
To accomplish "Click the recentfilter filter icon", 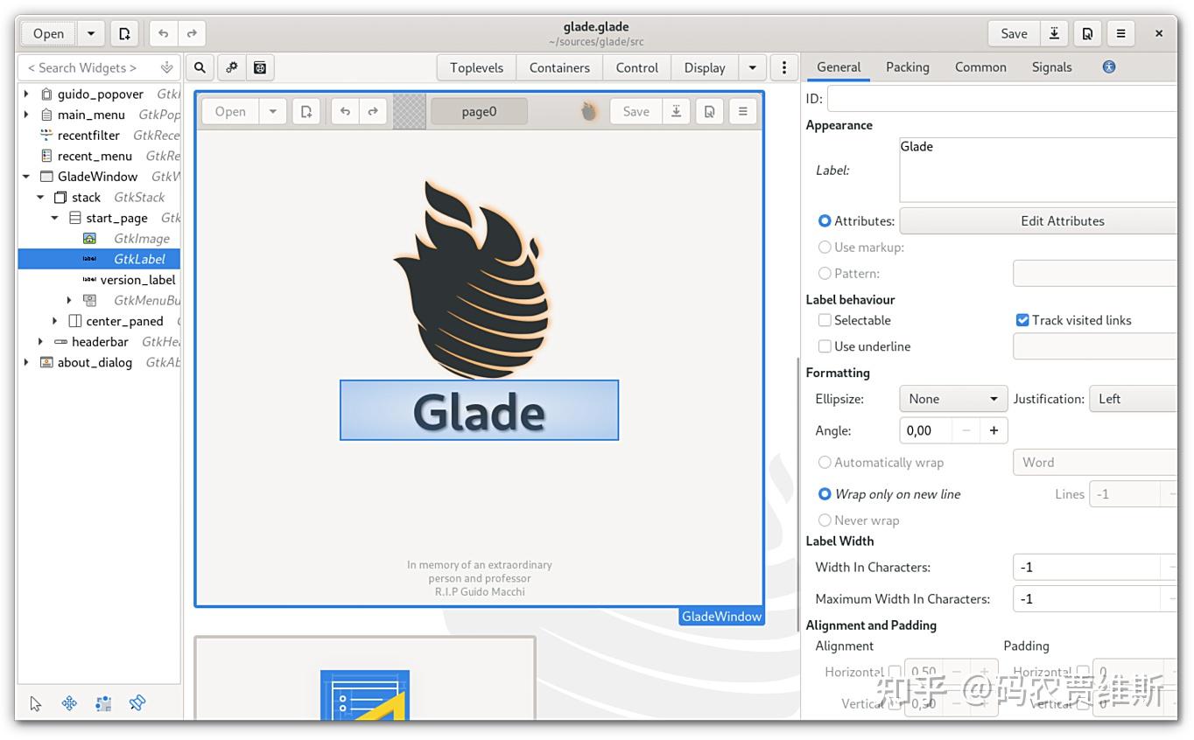I will click(x=47, y=135).
